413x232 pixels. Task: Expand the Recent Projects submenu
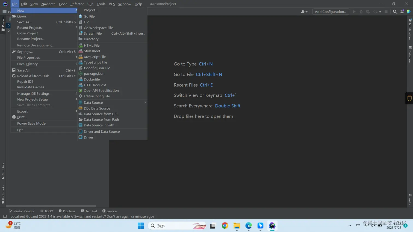[44, 28]
